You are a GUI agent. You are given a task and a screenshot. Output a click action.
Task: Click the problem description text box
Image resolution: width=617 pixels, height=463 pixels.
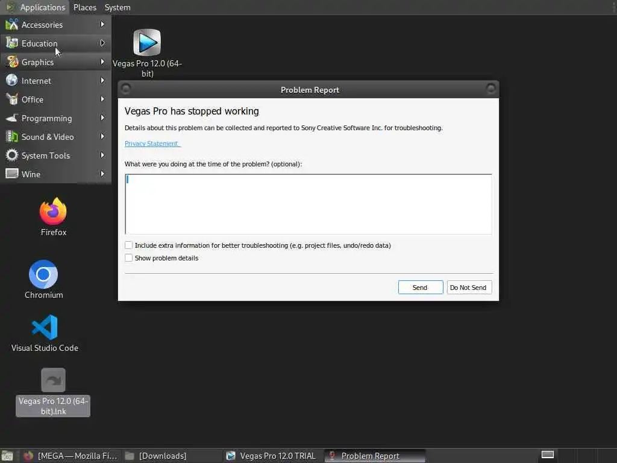(x=308, y=204)
